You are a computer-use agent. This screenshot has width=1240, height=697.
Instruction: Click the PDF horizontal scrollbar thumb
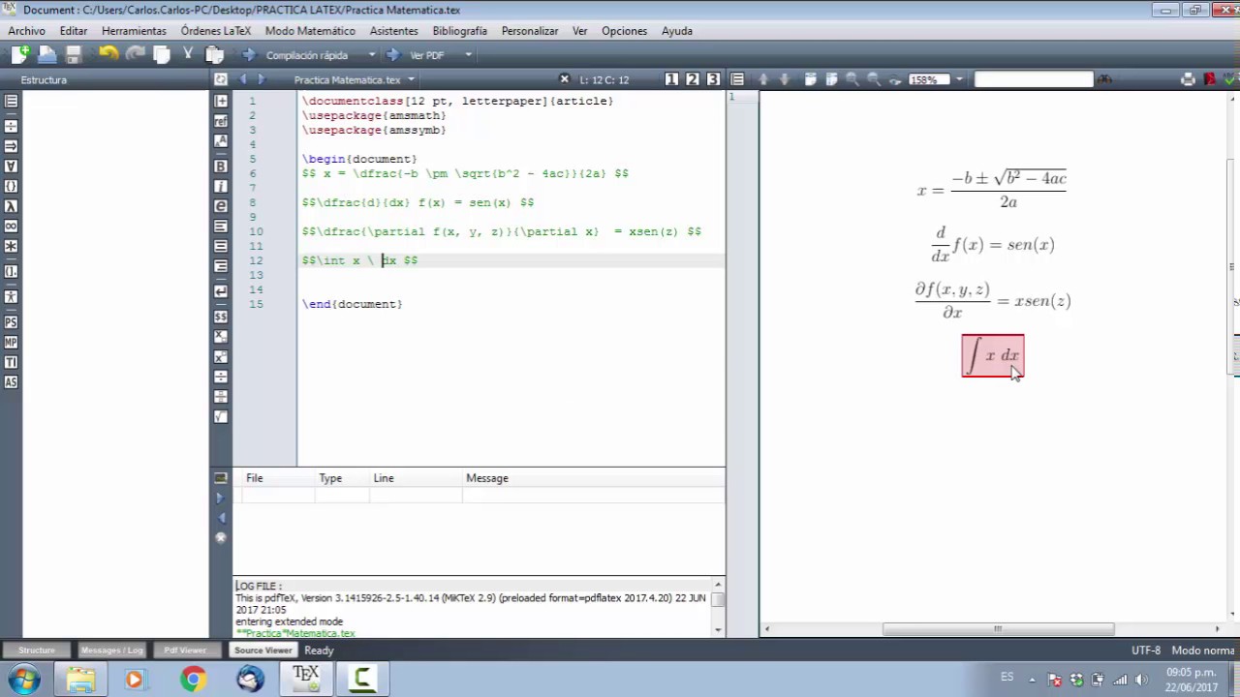[x=998, y=629]
